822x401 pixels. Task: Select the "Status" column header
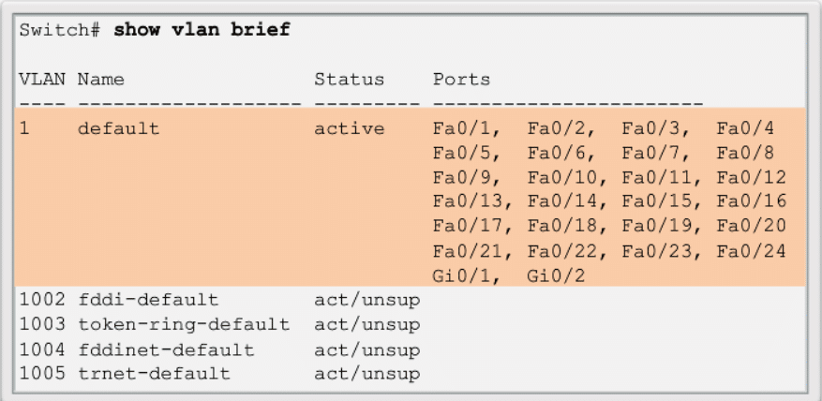click(349, 80)
